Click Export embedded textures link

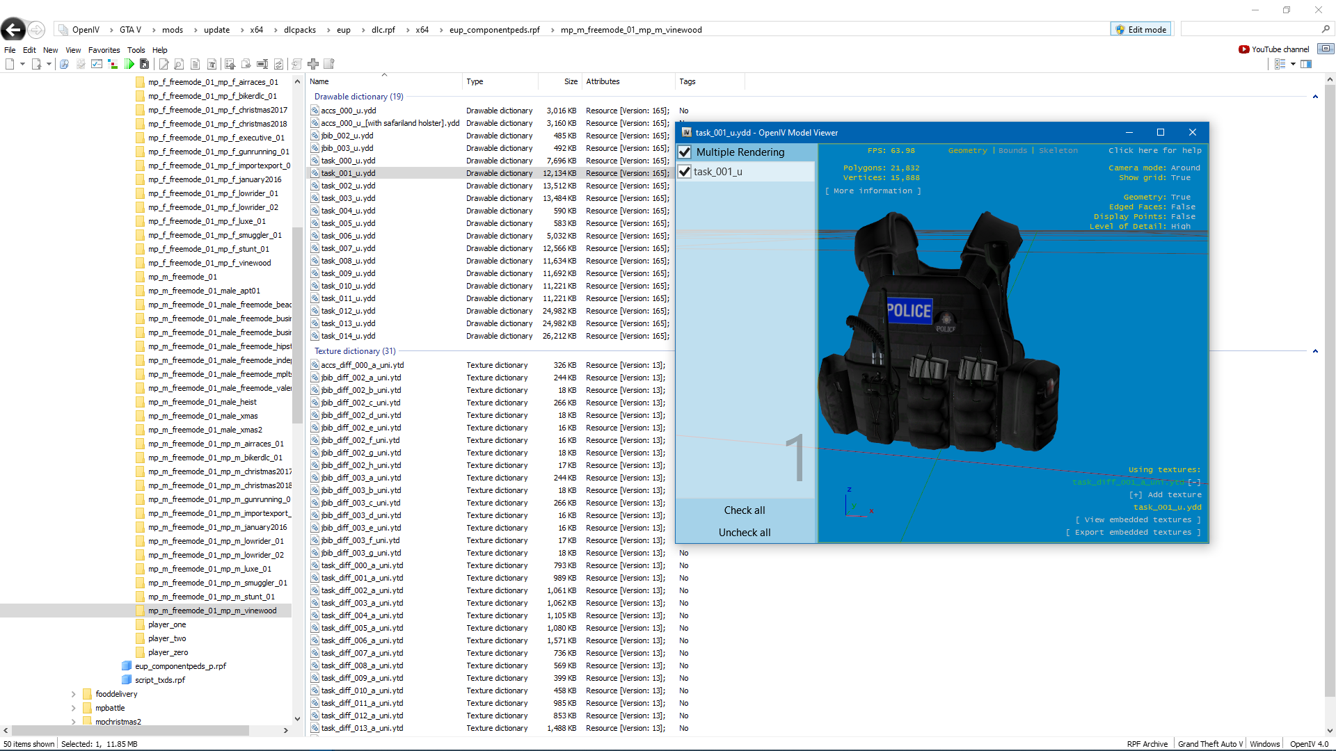coord(1133,533)
